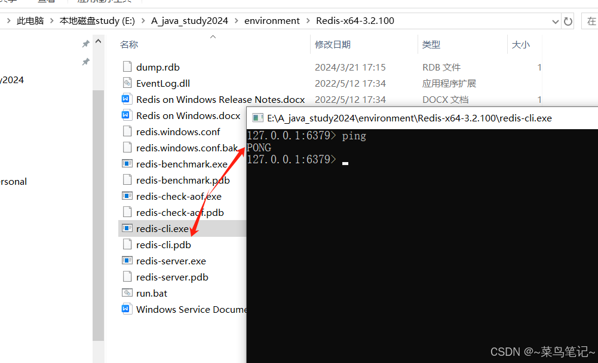
Task: Expand chevron after A_java_study2024 breadcrumb
Action: pyautogui.click(x=237, y=20)
